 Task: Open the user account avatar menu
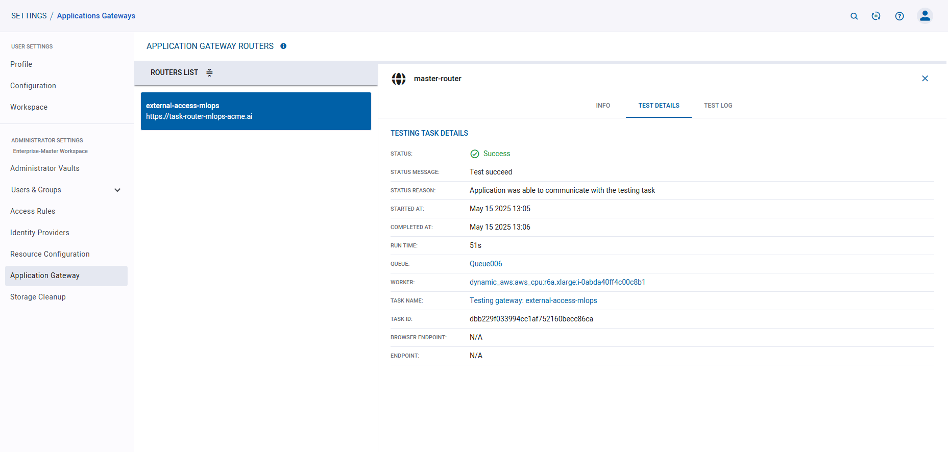(925, 16)
